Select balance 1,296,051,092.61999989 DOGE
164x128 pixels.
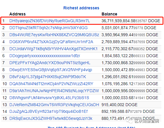pos(130,77)
